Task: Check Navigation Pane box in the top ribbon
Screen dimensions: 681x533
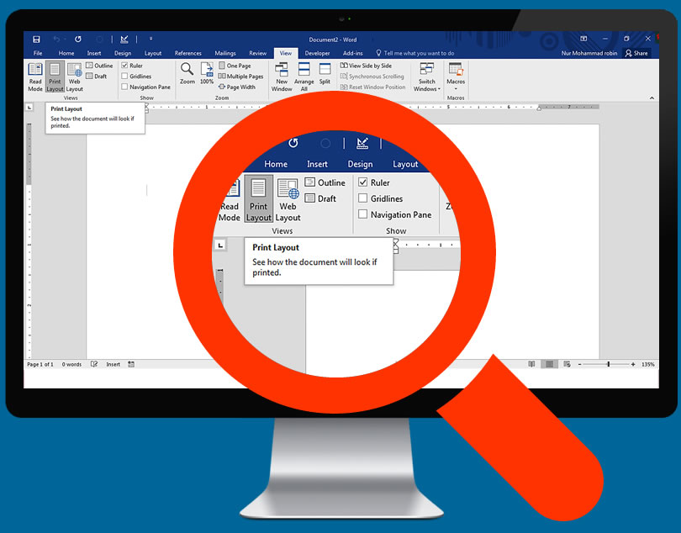Action: [125, 87]
